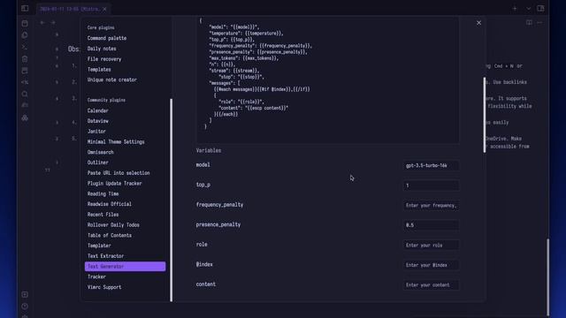Open Table of Contents settings

pos(110,236)
